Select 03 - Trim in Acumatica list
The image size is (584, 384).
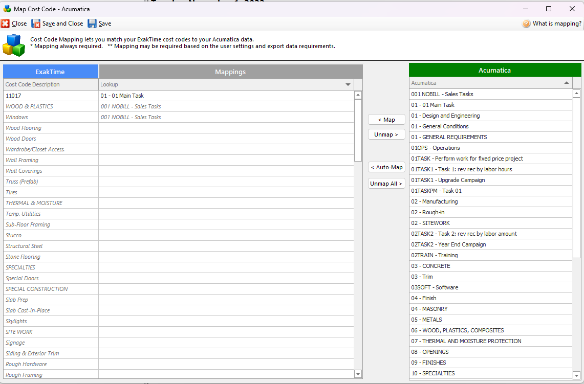[491, 277]
